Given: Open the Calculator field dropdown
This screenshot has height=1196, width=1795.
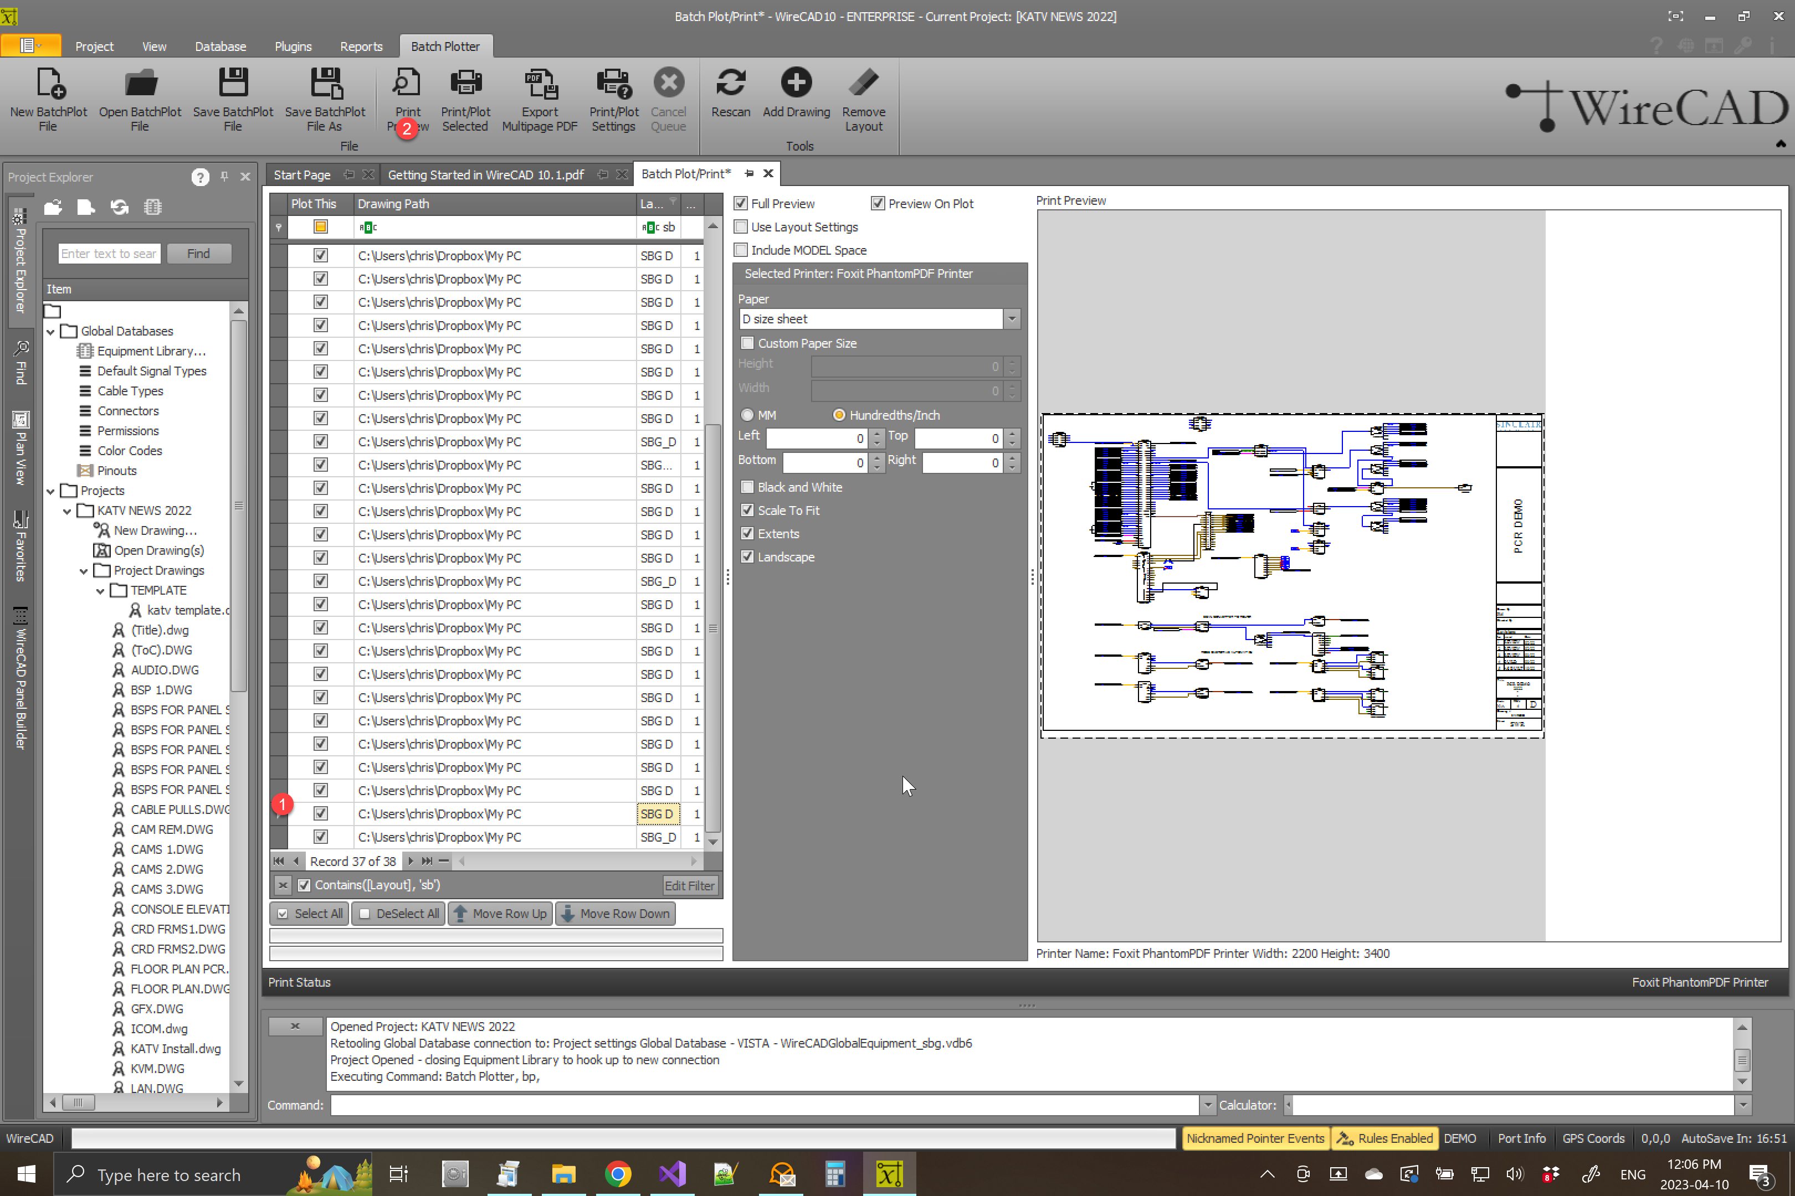Looking at the screenshot, I should pyautogui.click(x=1742, y=1105).
